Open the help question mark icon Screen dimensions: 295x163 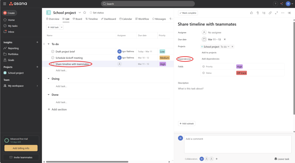click(275, 4)
